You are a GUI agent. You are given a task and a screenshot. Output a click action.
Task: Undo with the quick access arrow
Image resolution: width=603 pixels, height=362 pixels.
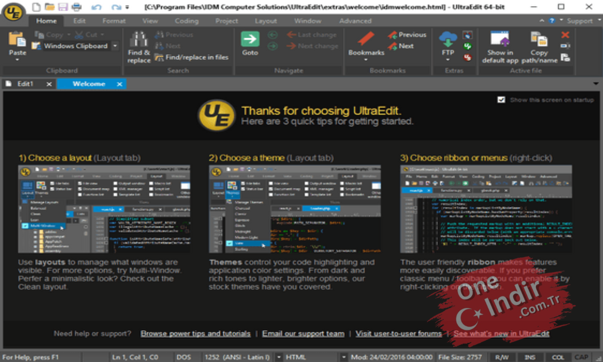point(97,8)
